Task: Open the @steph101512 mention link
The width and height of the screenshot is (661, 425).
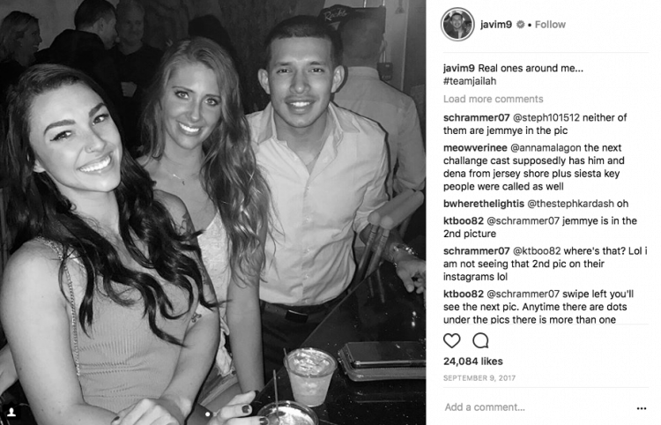Action: tap(539, 117)
